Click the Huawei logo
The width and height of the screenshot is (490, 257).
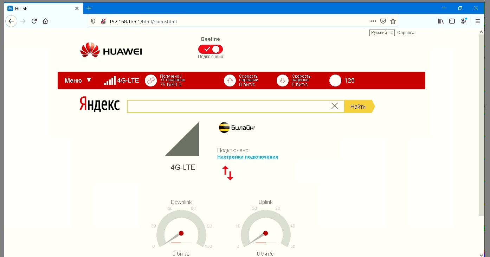111,50
